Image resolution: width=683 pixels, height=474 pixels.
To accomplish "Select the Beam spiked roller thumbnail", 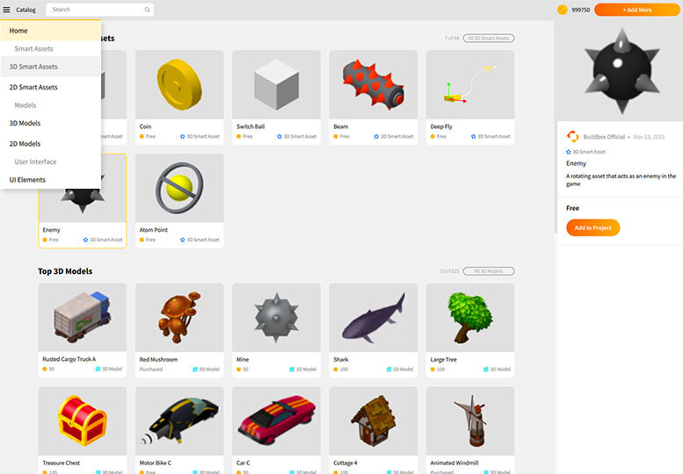I will tap(374, 84).
